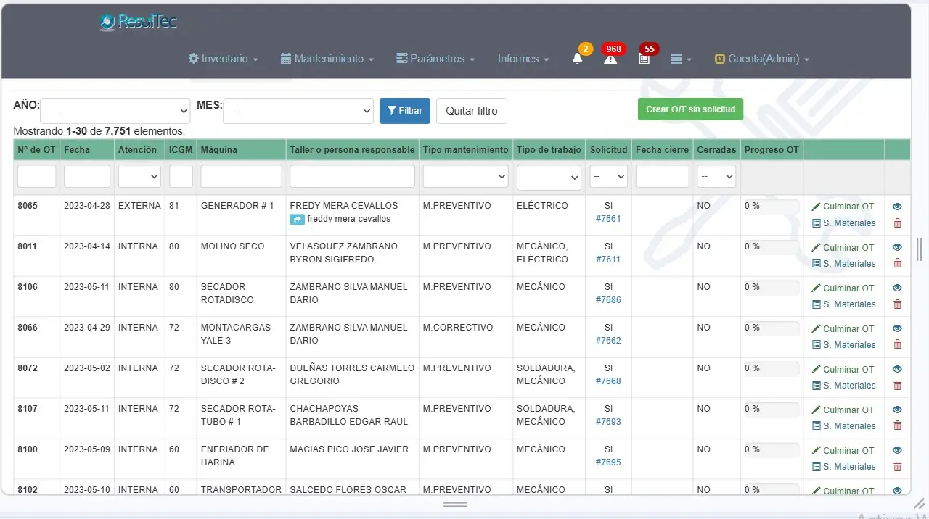Click the trash icon for order 8066
The width and height of the screenshot is (929, 519).
click(897, 344)
